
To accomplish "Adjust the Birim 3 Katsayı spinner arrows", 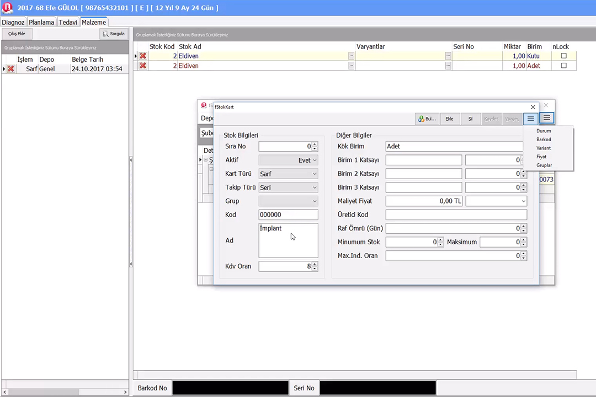I will point(523,187).
